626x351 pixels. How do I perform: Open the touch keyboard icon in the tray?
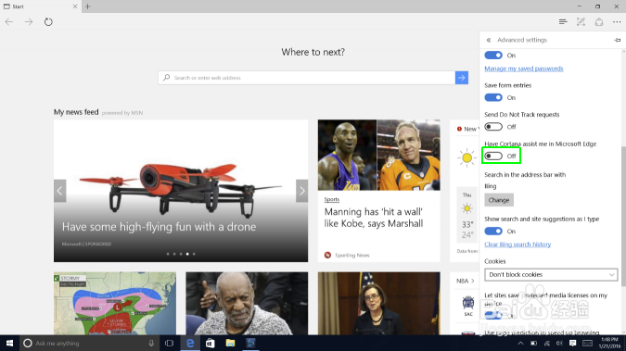click(x=587, y=343)
